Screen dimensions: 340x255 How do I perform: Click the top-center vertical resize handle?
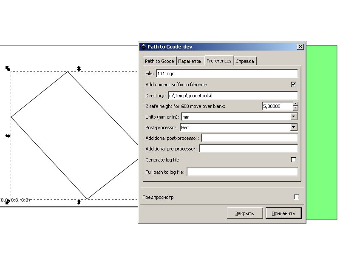point(79,69)
